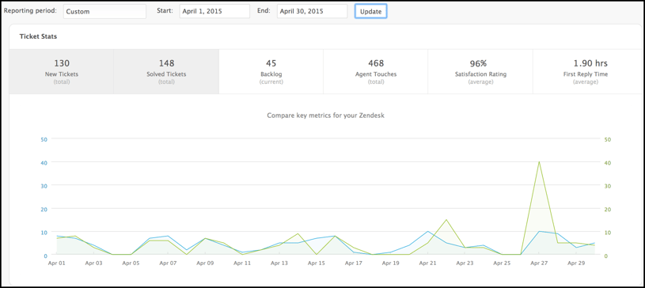Select the End date field April 30, 2015

click(312, 12)
